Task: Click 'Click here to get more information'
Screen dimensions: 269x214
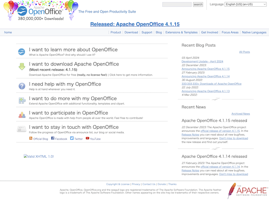Action: point(131,75)
